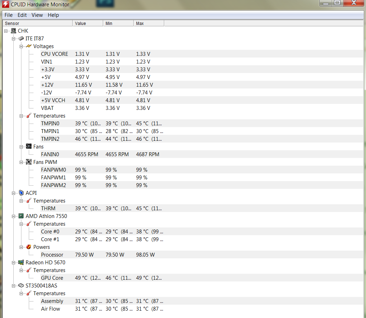Select the TMPIN0 temperature row
Screen dimensions: 366x318
202,123
